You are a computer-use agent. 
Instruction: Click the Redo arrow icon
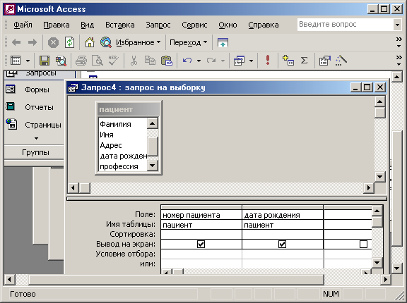pos(211,61)
